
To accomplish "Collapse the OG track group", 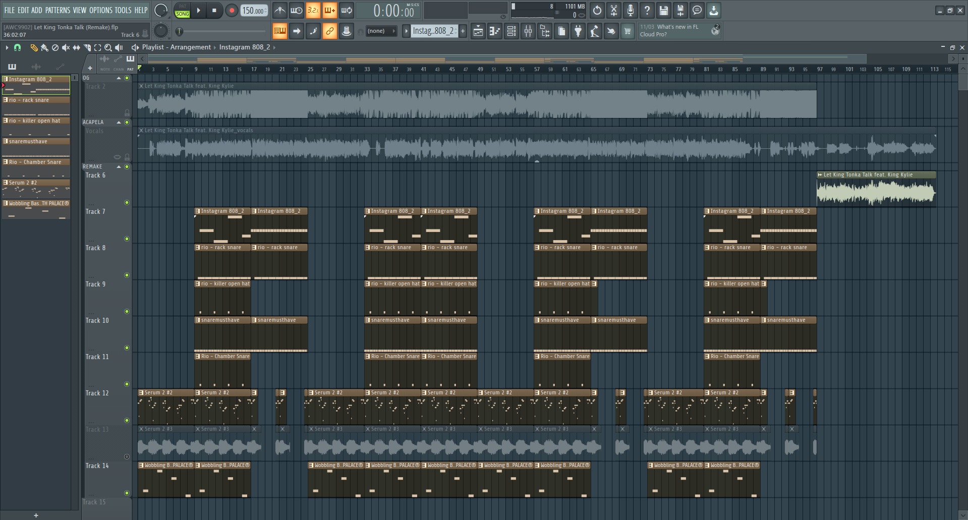I will click(119, 78).
